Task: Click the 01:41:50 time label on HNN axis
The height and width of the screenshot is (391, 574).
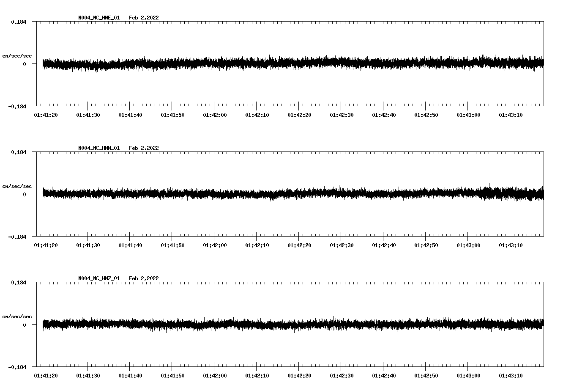Action: pyautogui.click(x=172, y=245)
